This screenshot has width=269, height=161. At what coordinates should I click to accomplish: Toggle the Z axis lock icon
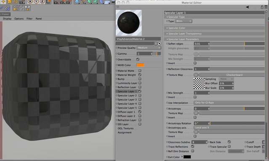pyautogui.click(x=43, y=2)
